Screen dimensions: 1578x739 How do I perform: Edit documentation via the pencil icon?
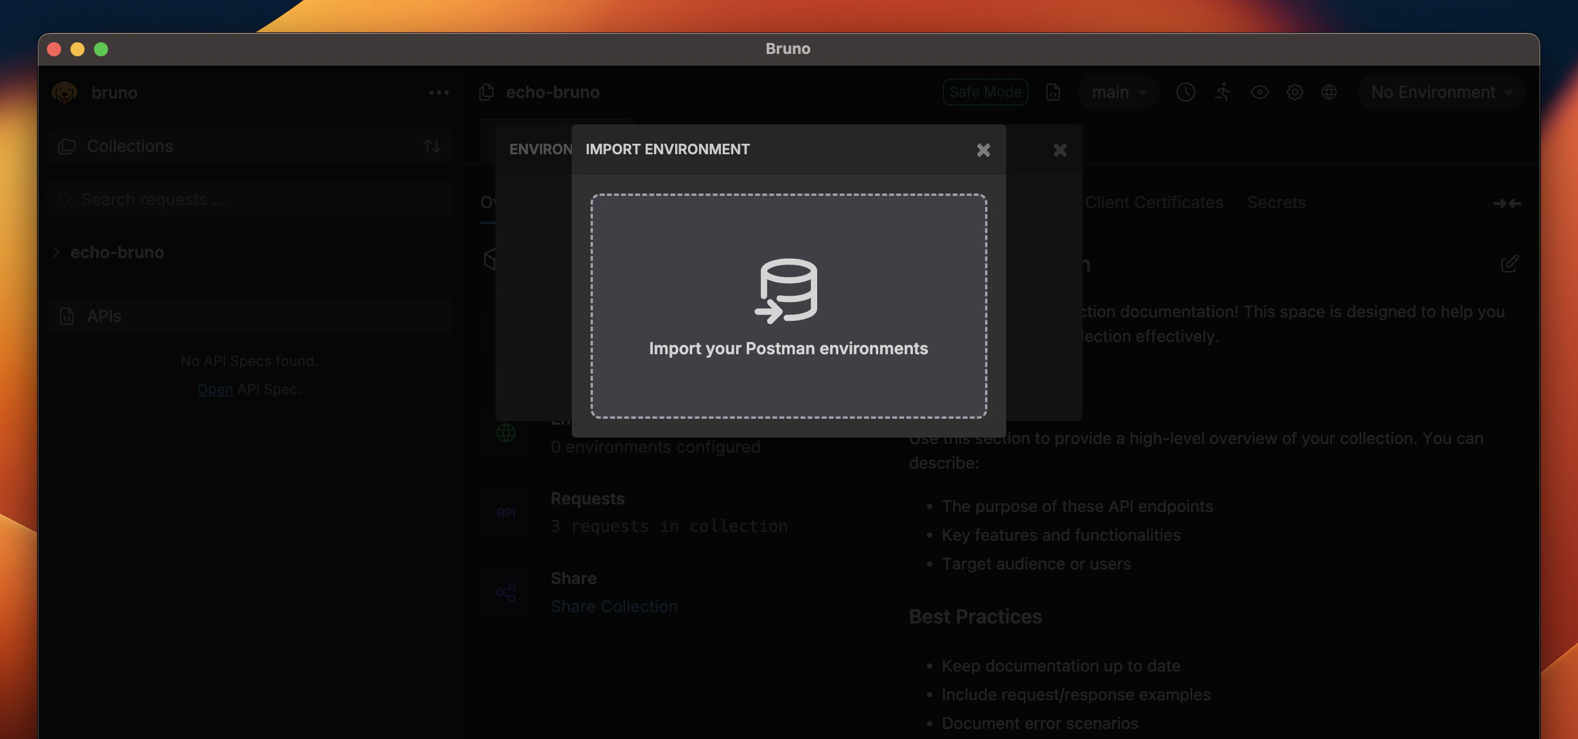[1510, 263]
